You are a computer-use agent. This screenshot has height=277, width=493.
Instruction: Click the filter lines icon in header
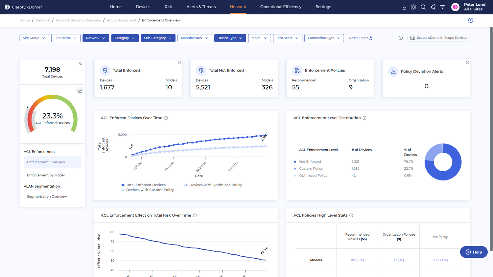pos(443,7)
